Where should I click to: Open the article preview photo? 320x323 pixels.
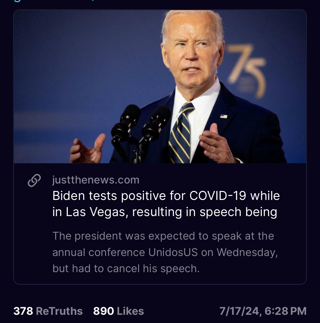click(x=160, y=86)
